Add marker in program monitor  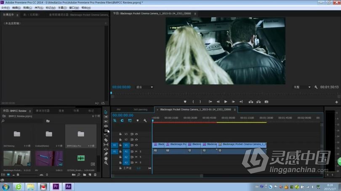[185, 102]
